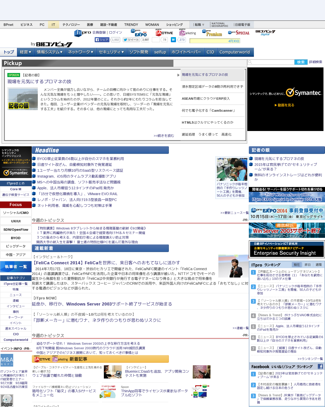This screenshot has height=407, width=325.
Task: Open the 日経コンピュータ logo by ITpro
Action: click(x=54, y=44)
